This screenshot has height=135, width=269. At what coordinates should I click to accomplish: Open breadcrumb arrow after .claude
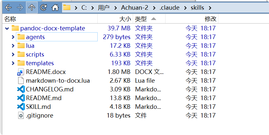point(185,8)
